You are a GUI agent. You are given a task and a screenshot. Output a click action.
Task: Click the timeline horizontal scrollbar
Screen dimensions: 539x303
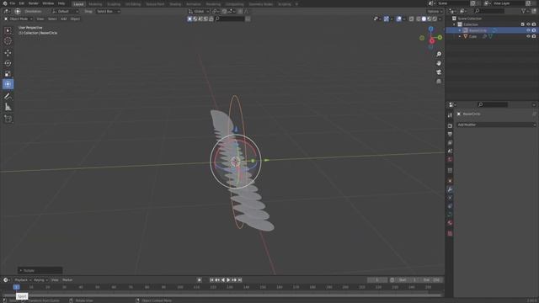[221, 295]
